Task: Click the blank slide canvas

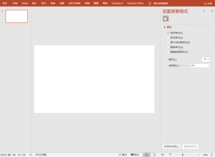Action: coord(94,79)
